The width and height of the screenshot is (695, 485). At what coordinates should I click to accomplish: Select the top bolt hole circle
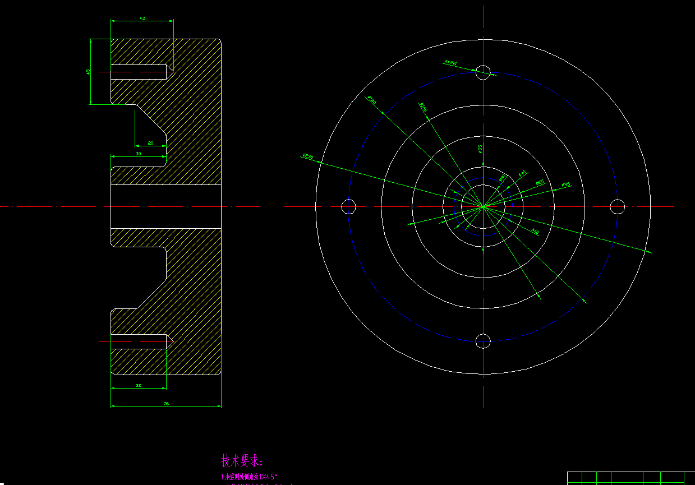click(484, 72)
